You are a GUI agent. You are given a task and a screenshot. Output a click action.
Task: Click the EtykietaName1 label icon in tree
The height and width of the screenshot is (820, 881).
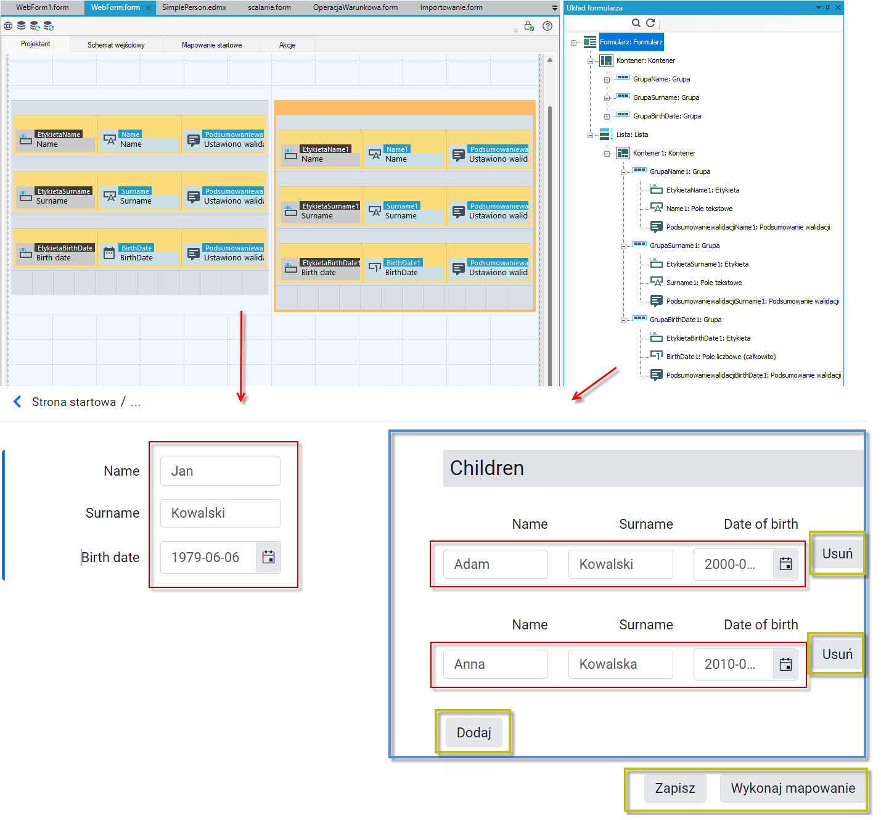(657, 189)
